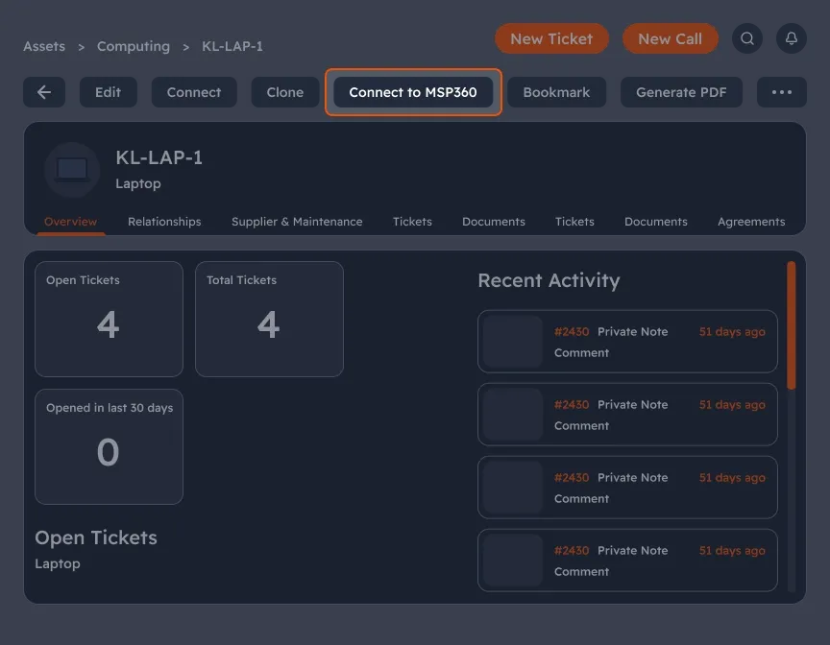Image resolution: width=830 pixels, height=645 pixels.
Task: View notifications via the bell icon
Action: click(x=790, y=38)
